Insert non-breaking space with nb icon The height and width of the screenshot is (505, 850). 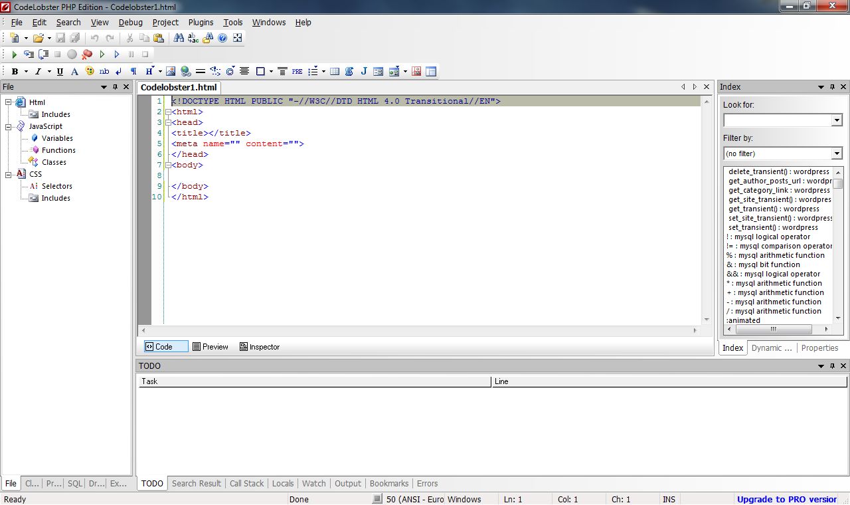104,71
